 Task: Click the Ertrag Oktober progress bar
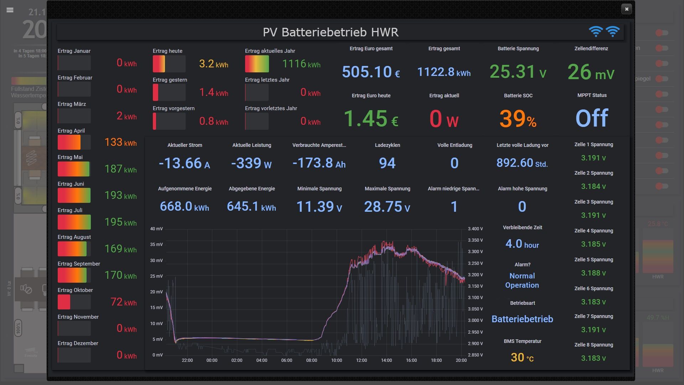coord(74,302)
